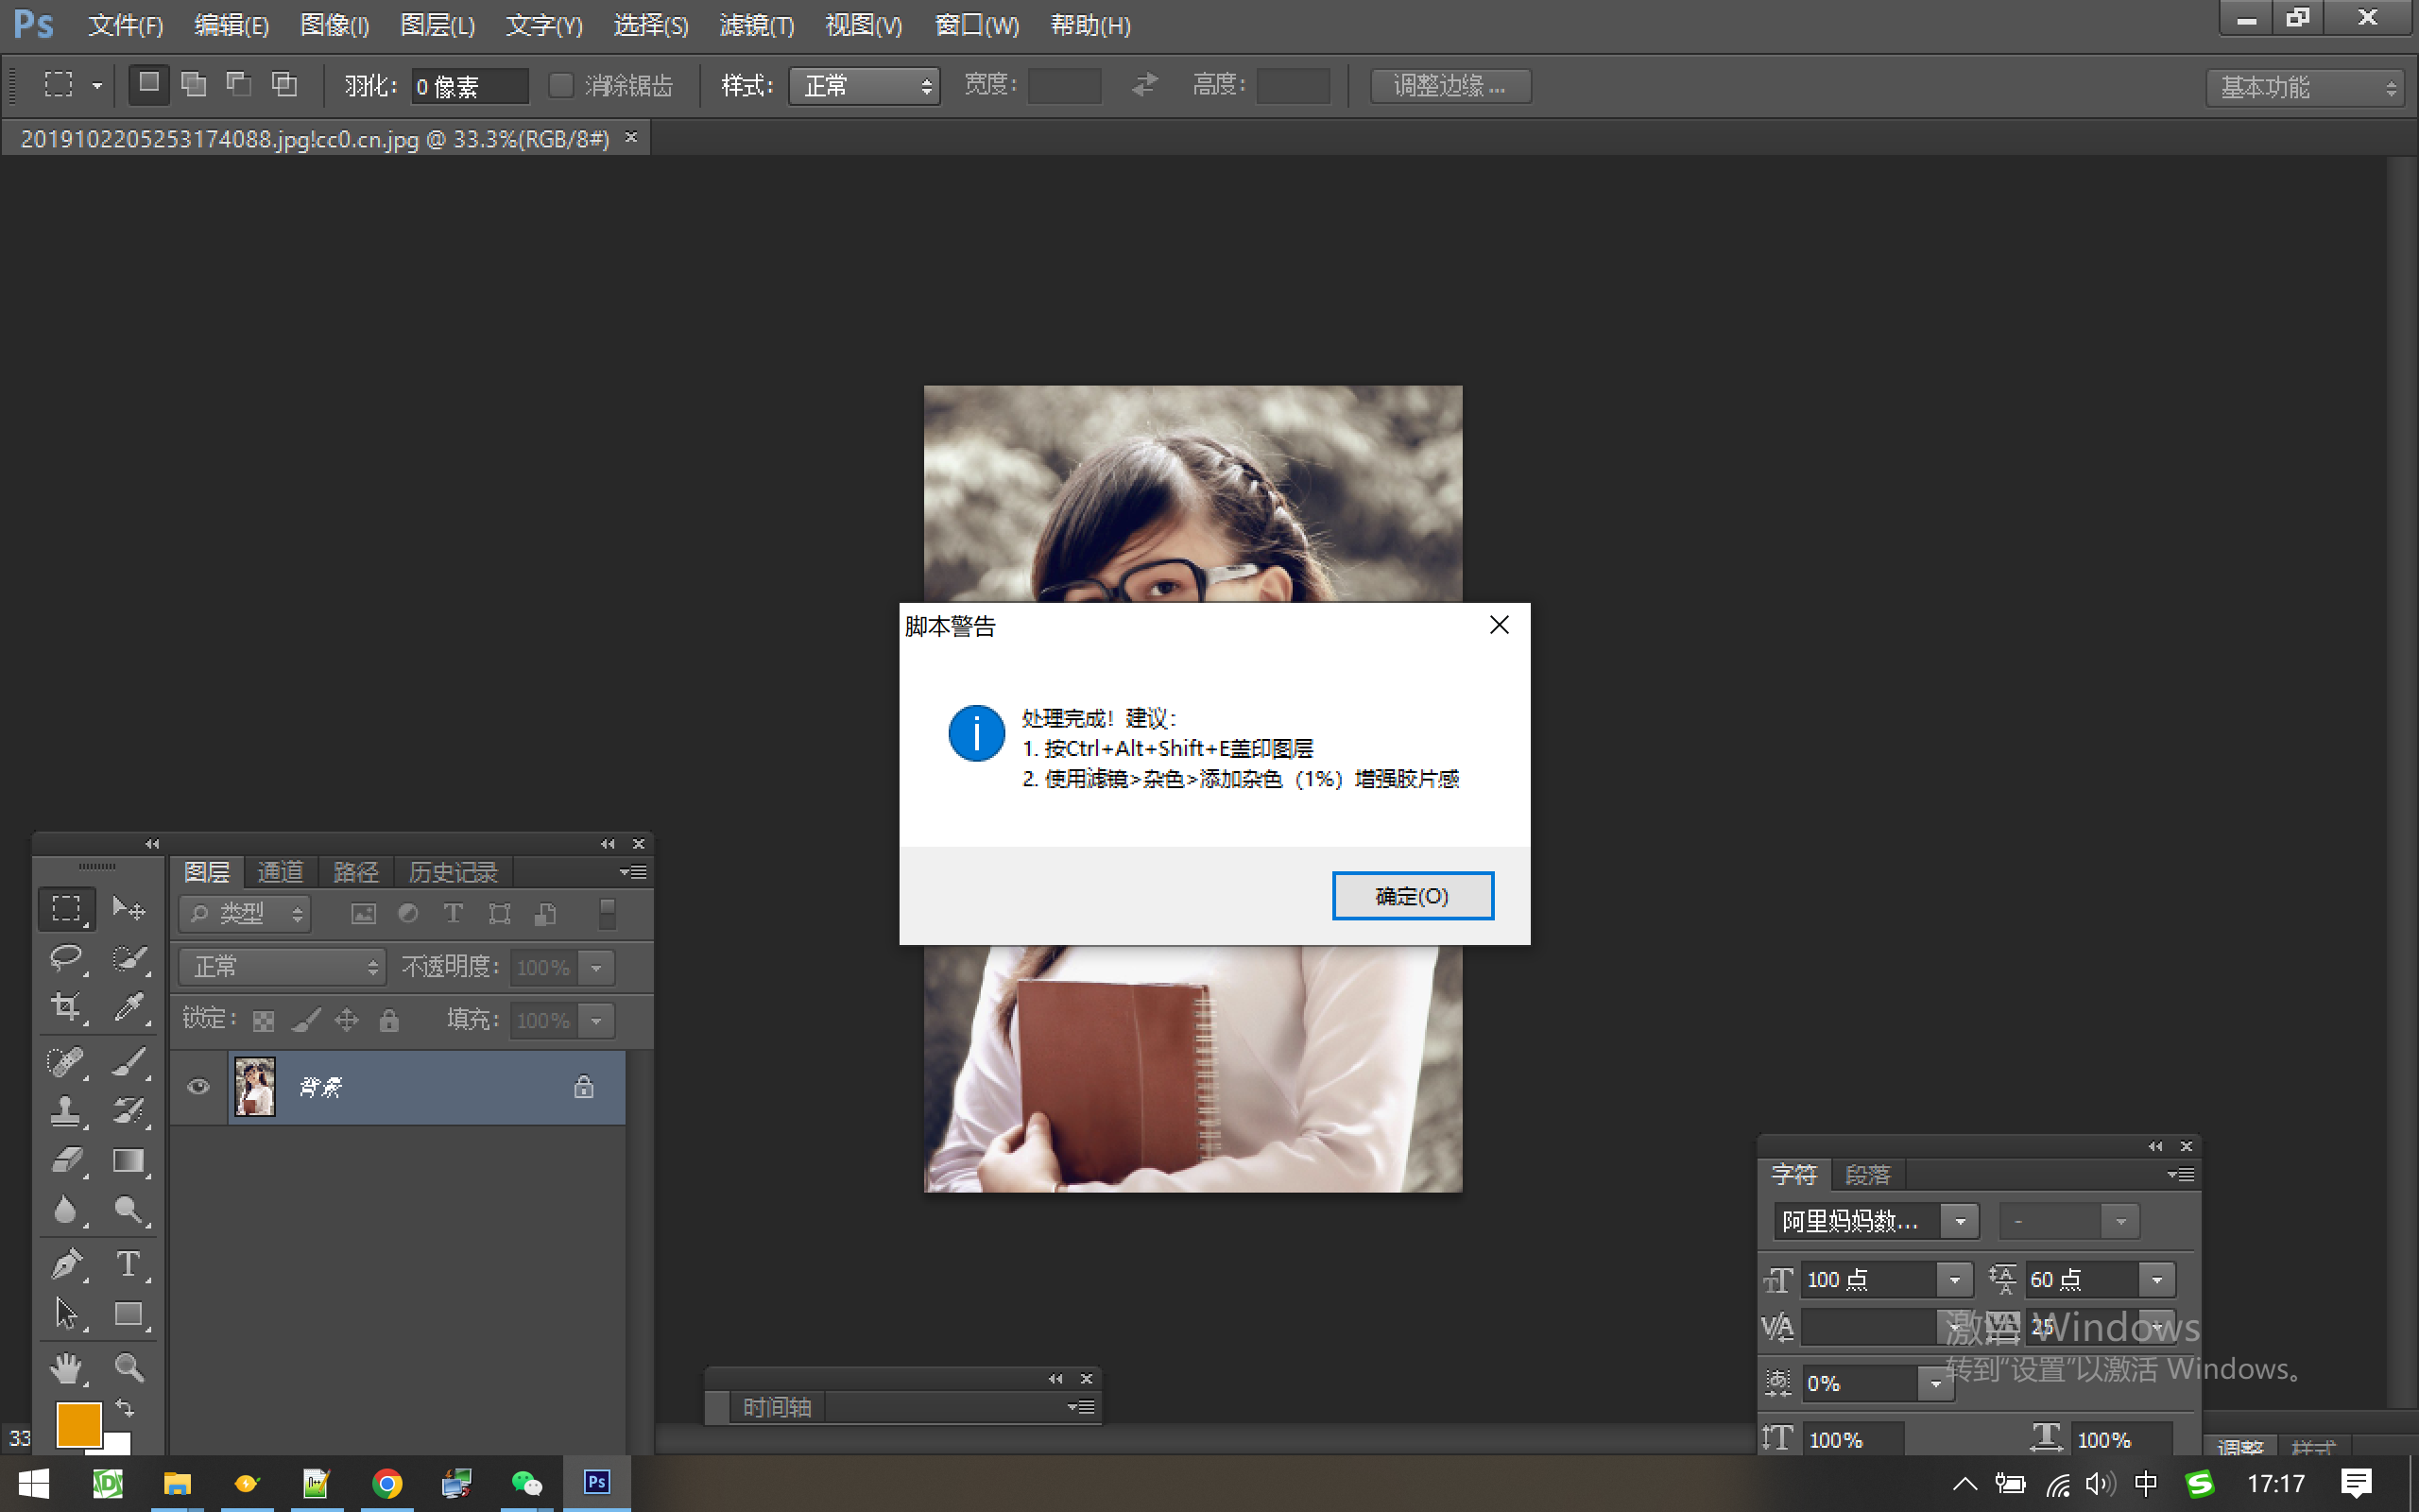Select the Clone Stamp tool
Viewport: 2419px width, 1512px height.
pyautogui.click(x=67, y=1110)
